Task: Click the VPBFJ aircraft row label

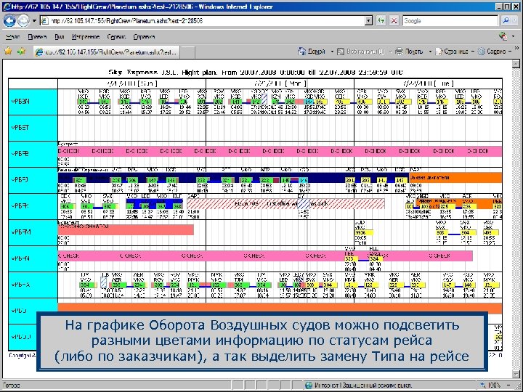Action: (33, 180)
